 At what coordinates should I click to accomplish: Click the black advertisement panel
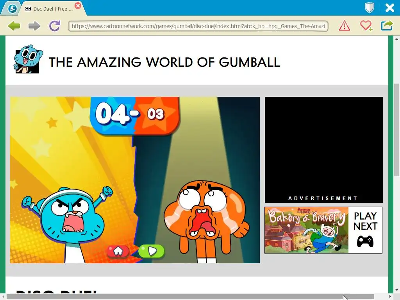324,150
